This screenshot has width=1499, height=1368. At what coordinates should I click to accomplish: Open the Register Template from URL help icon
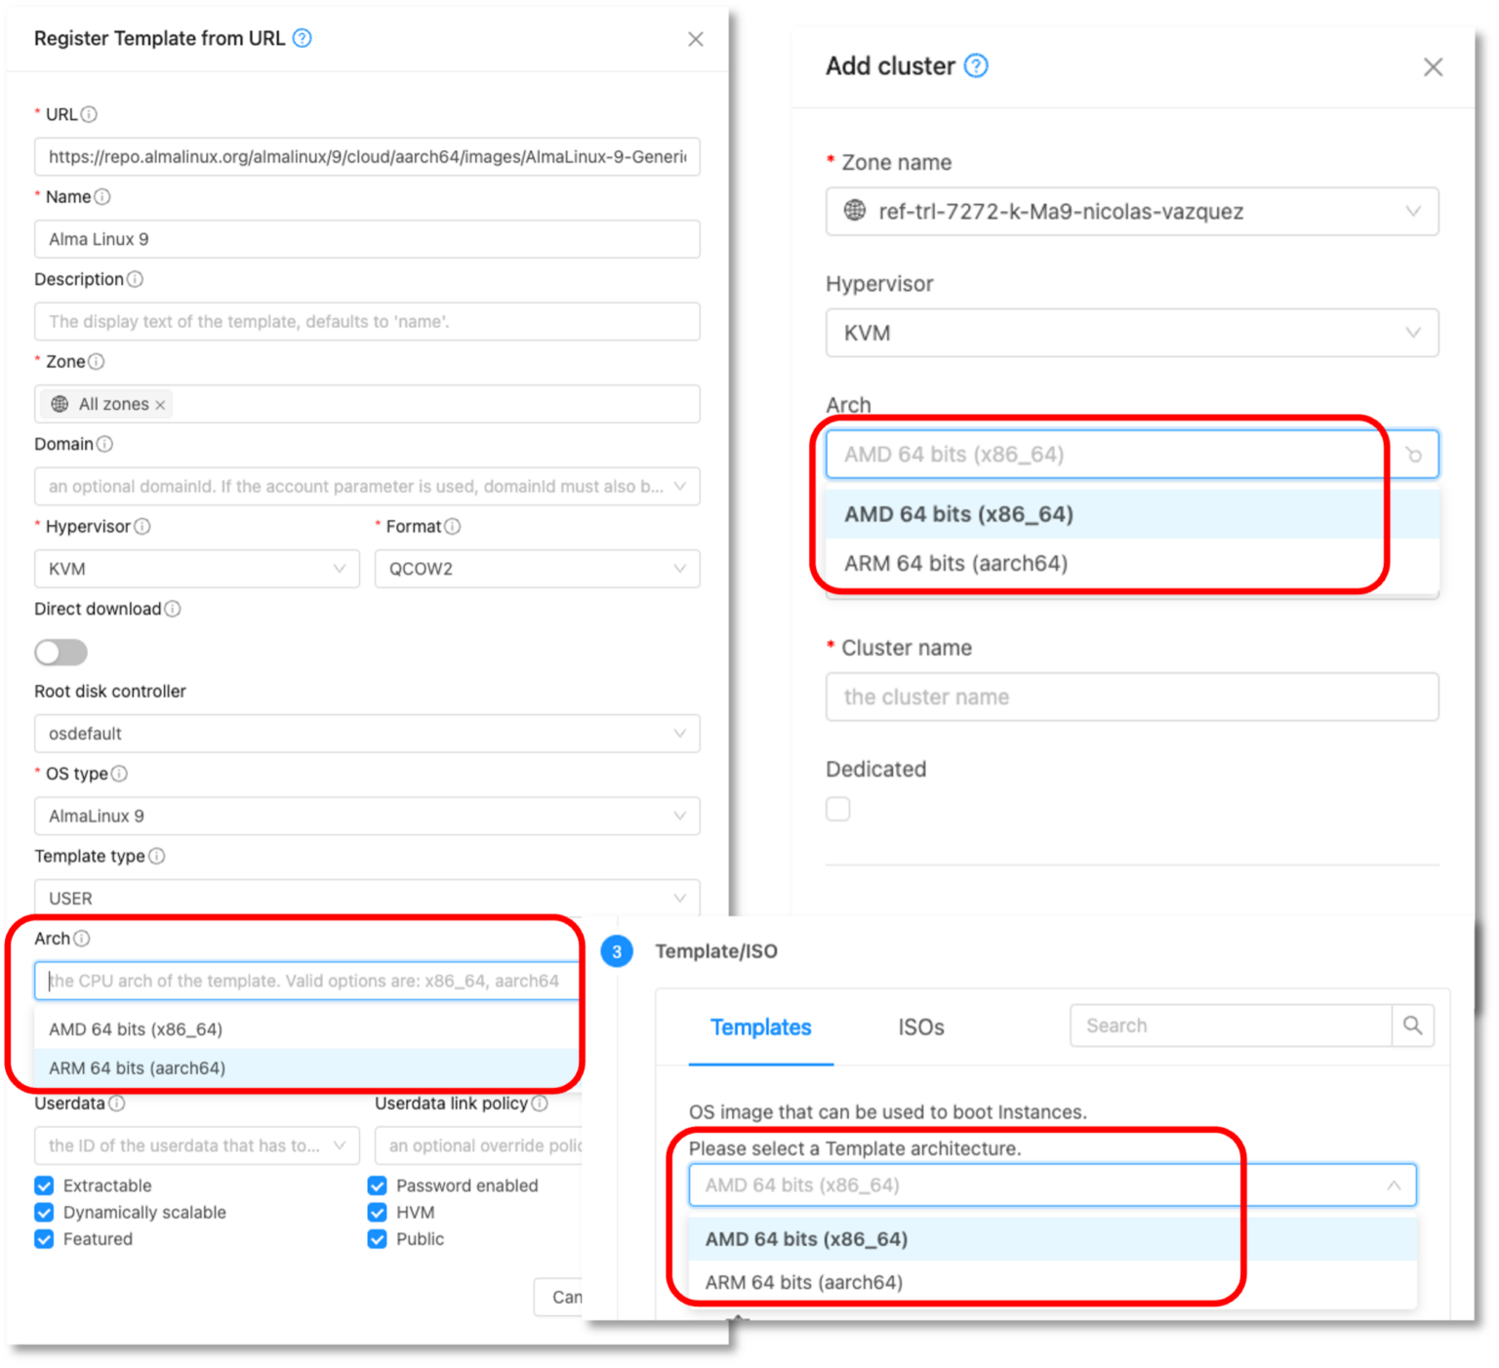[x=302, y=38]
